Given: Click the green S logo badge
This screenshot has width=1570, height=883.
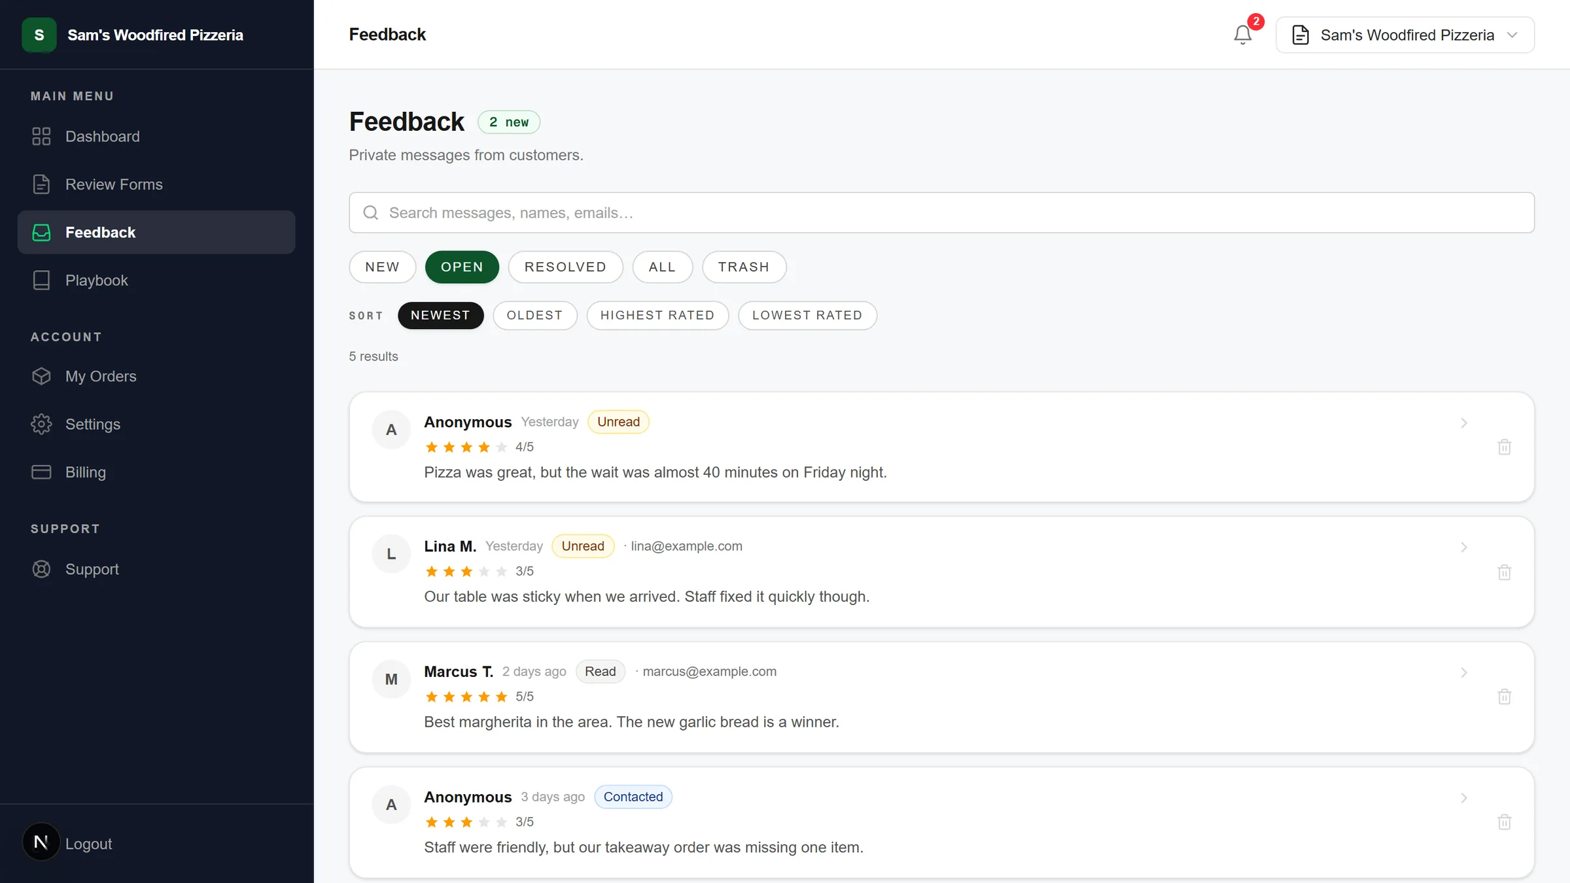Looking at the screenshot, I should [39, 35].
